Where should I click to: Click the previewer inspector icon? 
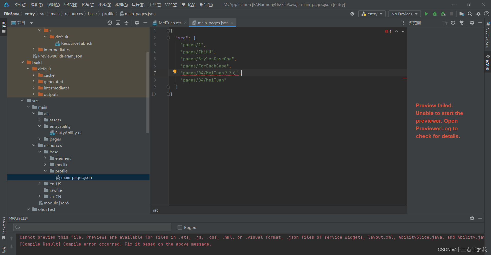coord(462,23)
